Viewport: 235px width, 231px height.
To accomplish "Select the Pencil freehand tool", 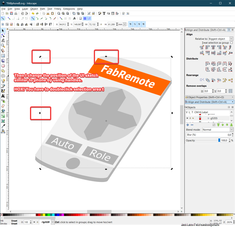I will (3, 81).
